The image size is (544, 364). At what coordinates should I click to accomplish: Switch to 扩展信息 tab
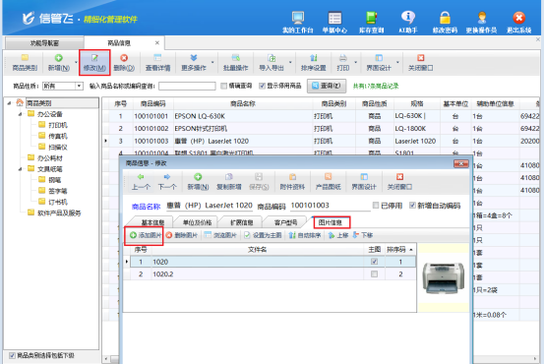(241, 222)
